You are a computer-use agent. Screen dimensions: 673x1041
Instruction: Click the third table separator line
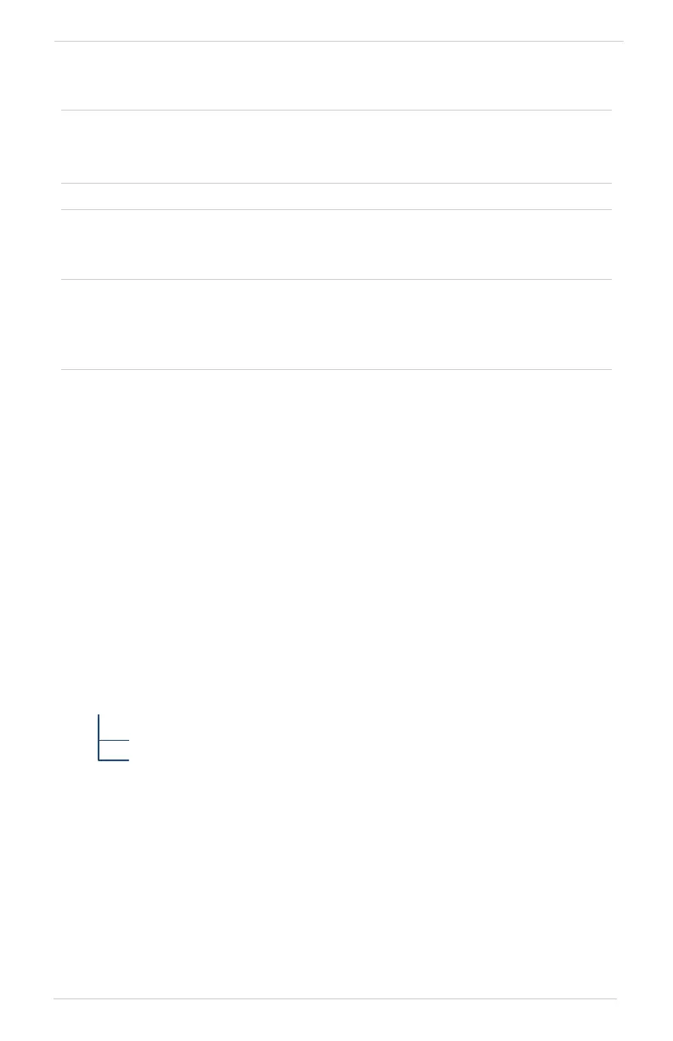tap(336, 210)
